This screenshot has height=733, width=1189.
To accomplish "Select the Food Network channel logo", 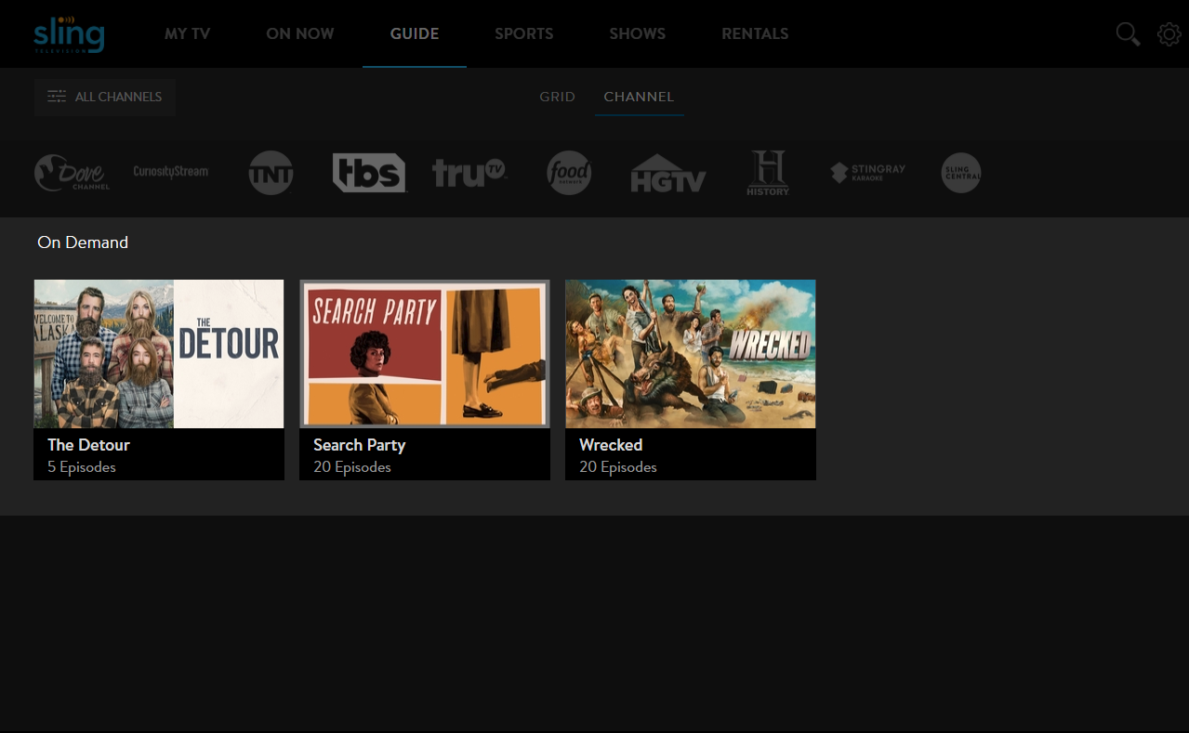I will pos(569,173).
